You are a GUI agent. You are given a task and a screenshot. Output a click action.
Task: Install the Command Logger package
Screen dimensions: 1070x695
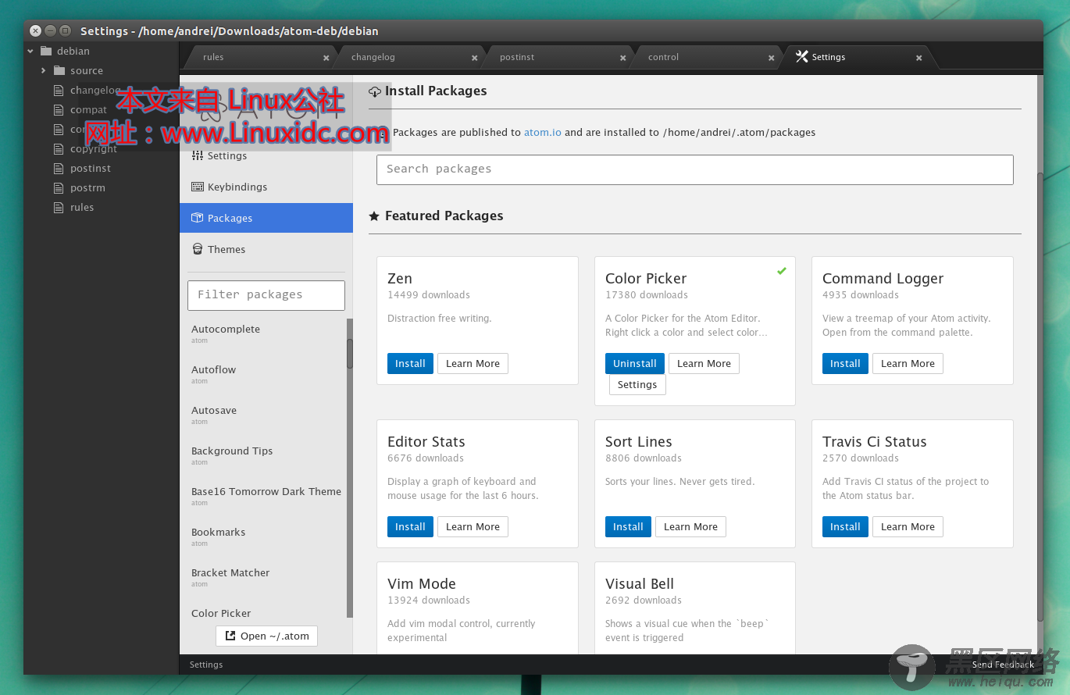pyautogui.click(x=845, y=364)
